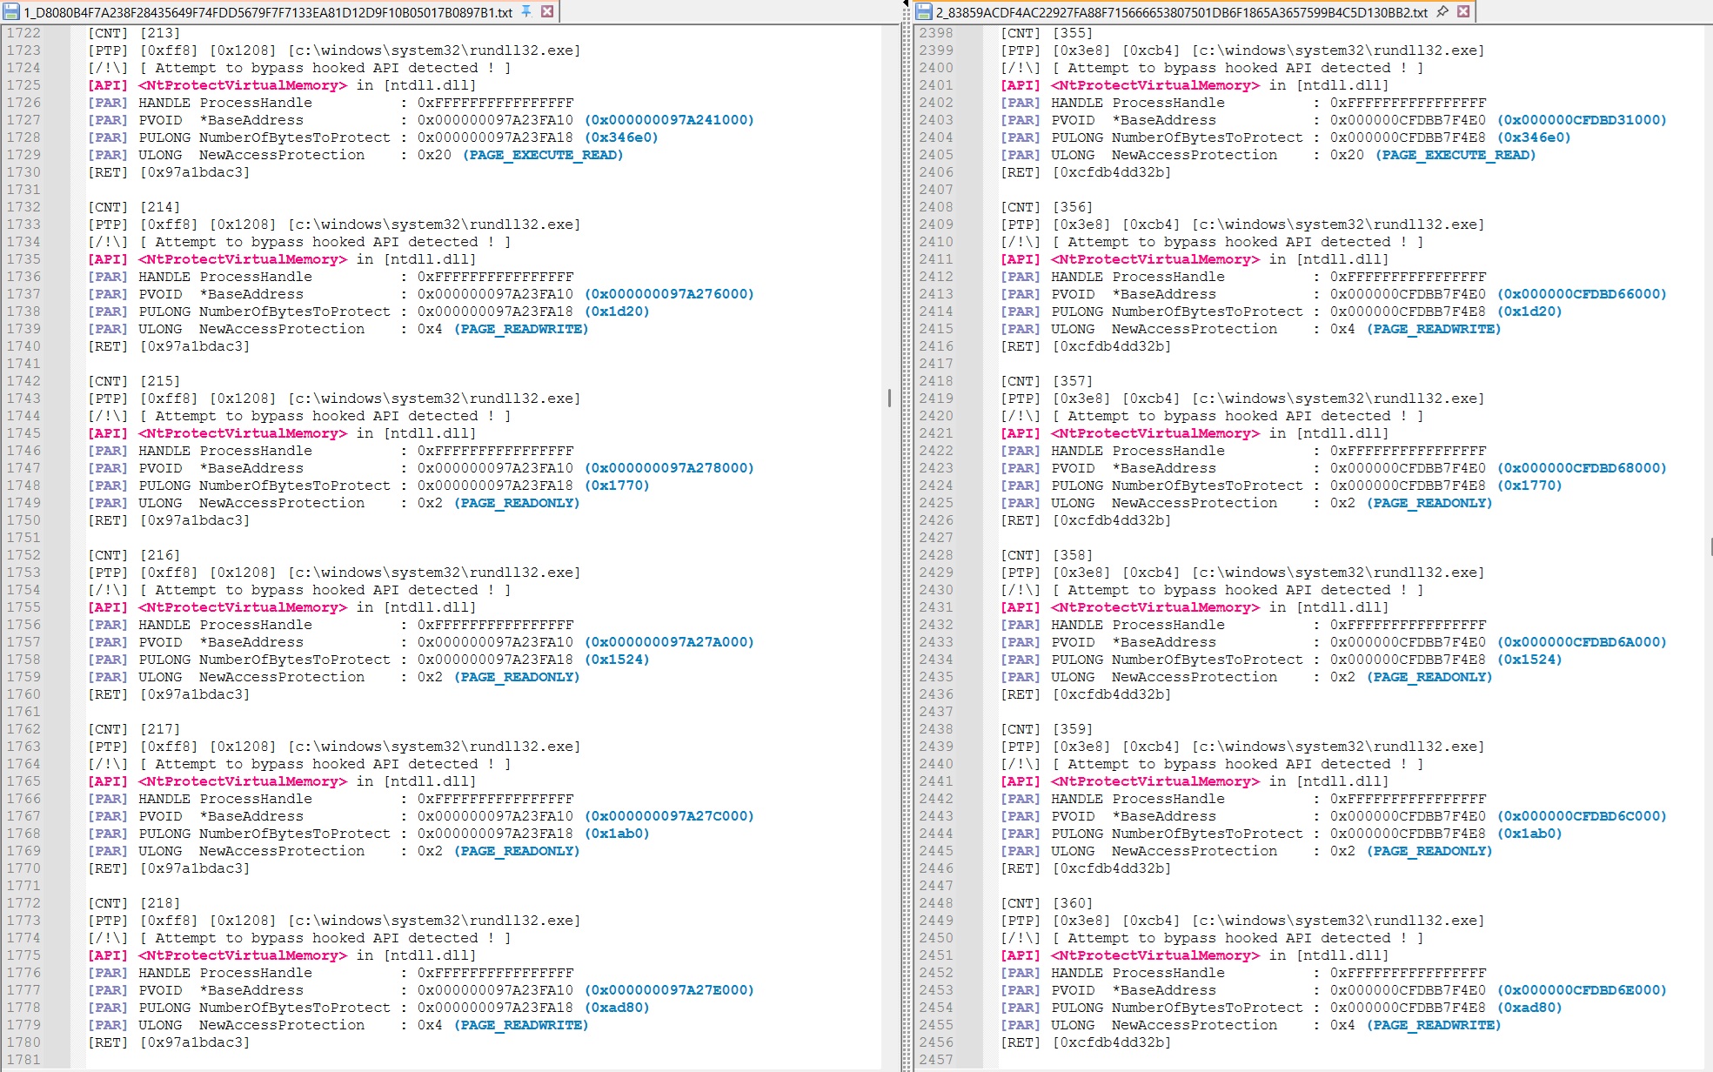Click address value (0x000000097A241000)
This screenshot has width=1713, height=1072.
pyautogui.click(x=669, y=120)
